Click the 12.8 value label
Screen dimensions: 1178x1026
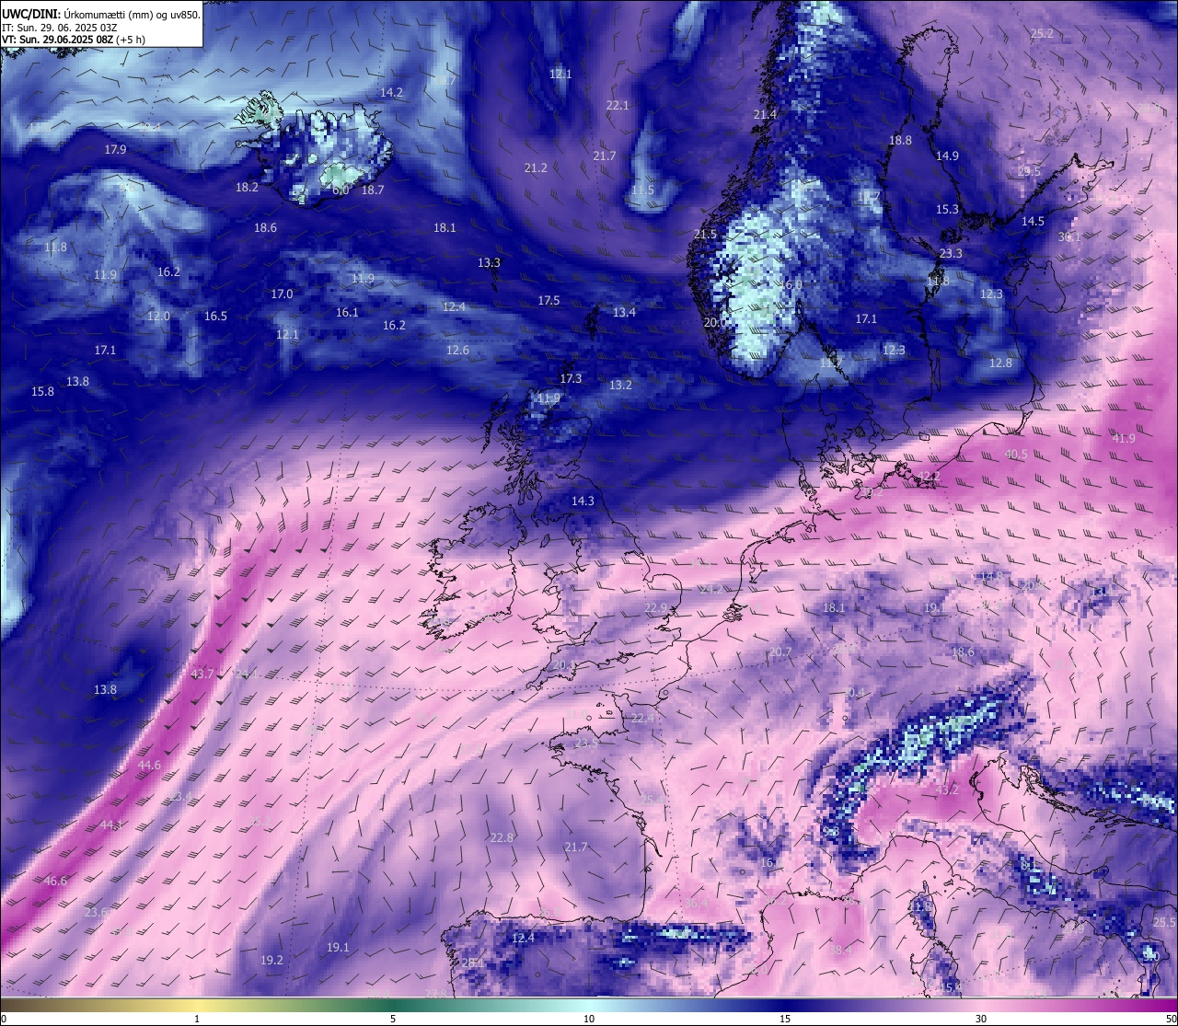click(1000, 363)
